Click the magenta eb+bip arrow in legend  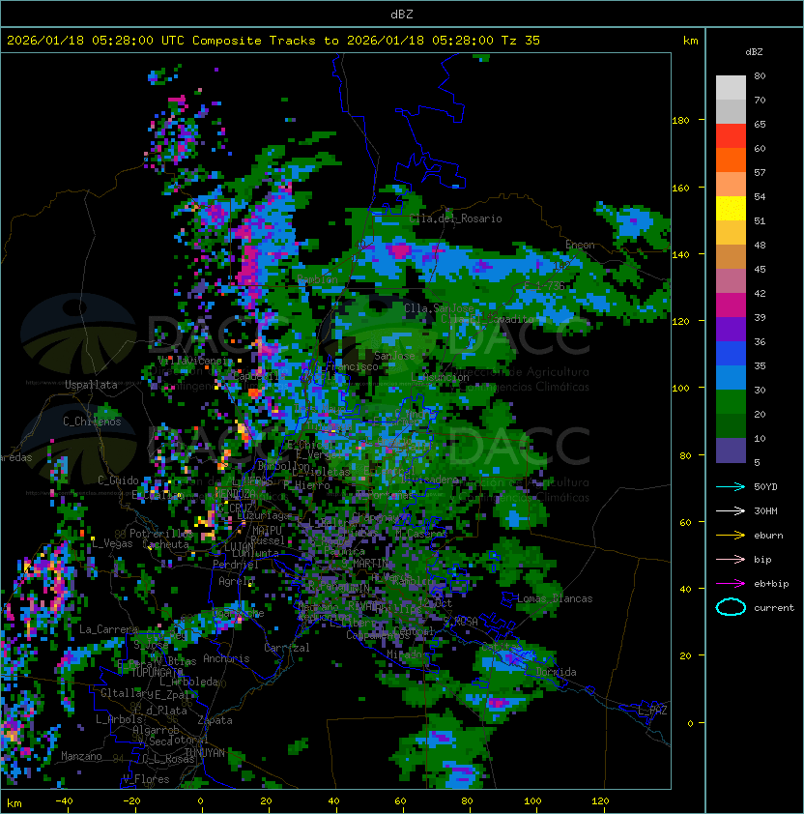pyautogui.click(x=731, y=584)
